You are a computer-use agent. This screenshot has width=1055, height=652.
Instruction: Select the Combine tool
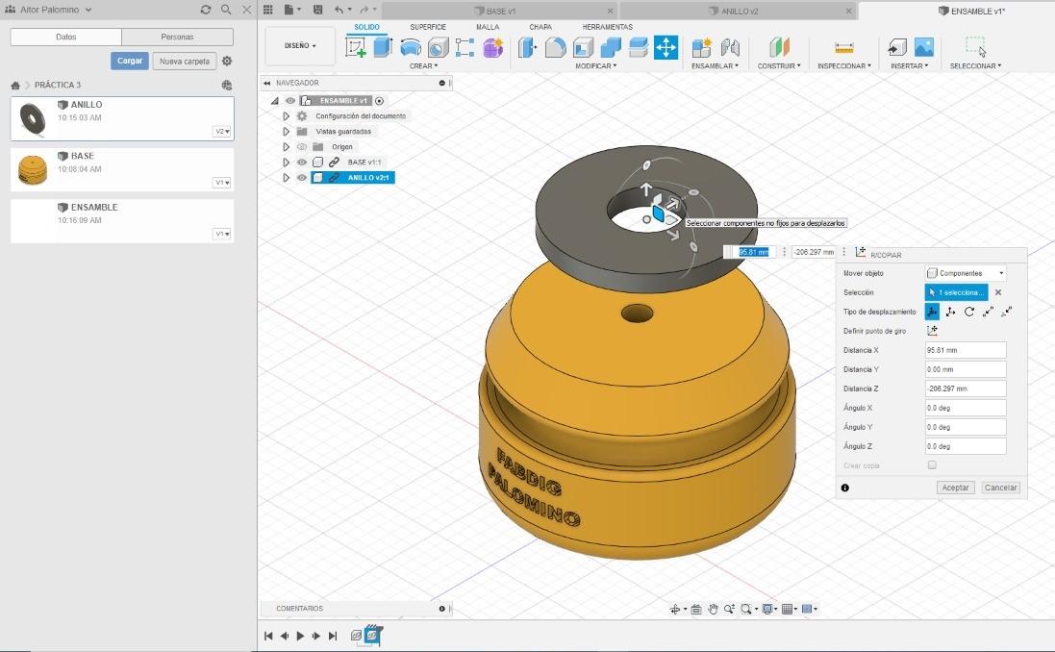tap(611, 47)
